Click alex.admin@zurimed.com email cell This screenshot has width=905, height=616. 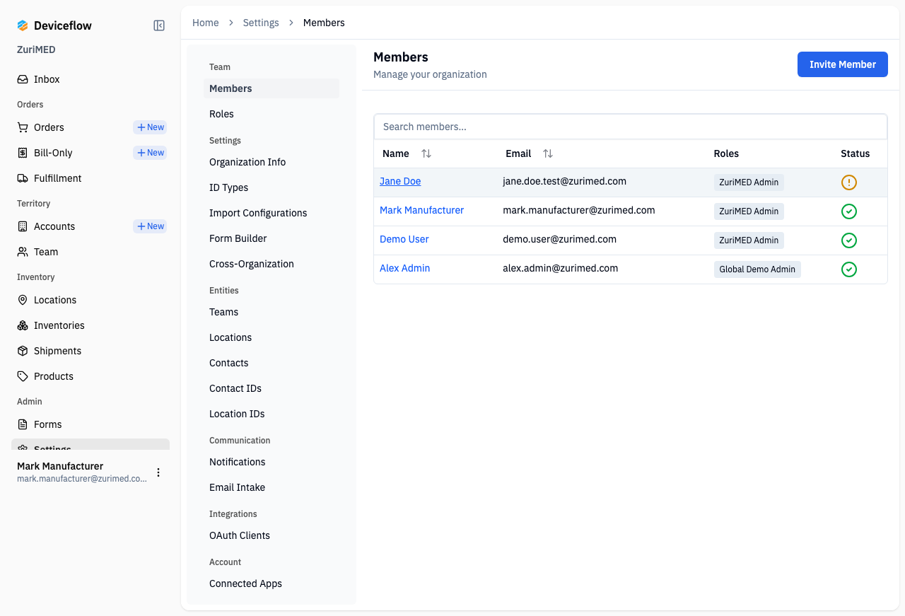click(x=560, y=268)
